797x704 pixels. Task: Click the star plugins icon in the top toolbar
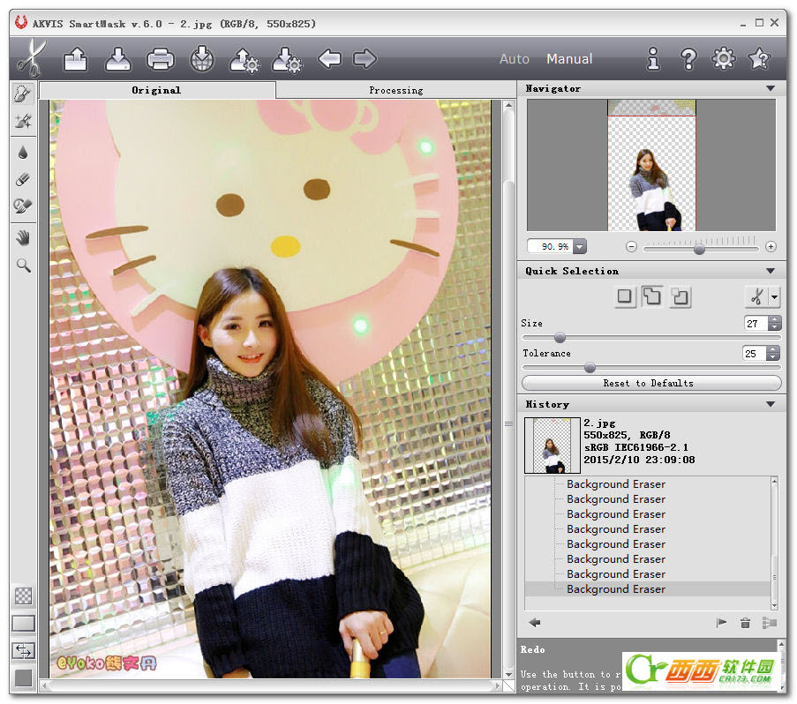coord(759,59)
